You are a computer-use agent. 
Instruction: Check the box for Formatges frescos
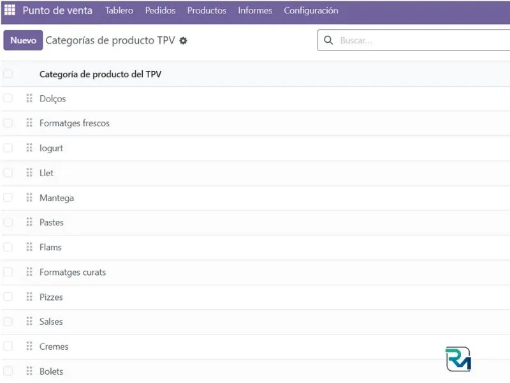(8, 123)
